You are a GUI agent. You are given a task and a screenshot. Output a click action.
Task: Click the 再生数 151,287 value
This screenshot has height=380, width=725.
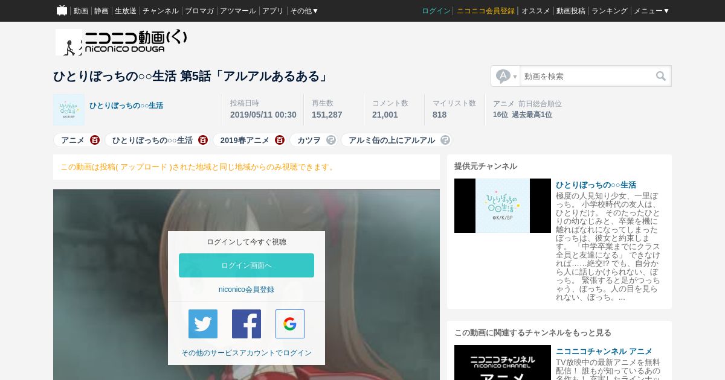(327, 115)
